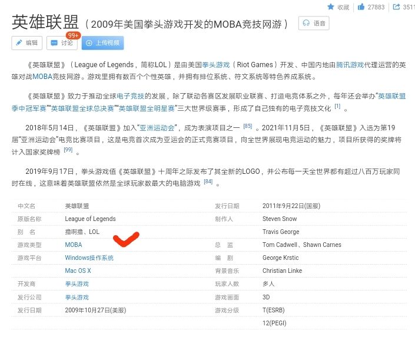Click the alias text 撸啊撸、LOL
Viewport: 415px width, 343px height.
(x=82, y=232)
